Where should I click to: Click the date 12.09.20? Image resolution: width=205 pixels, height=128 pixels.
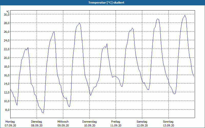pyautogui.click(x=142, y=126)
